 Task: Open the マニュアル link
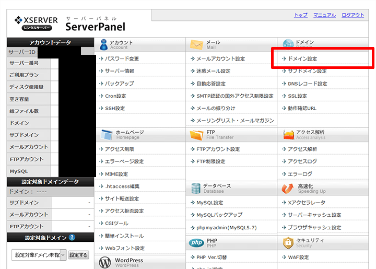click(324, 15)
